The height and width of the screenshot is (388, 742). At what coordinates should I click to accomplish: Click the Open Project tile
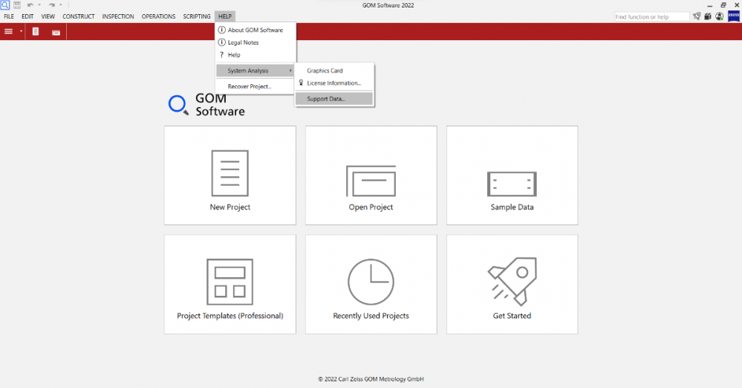click(371, 175)
